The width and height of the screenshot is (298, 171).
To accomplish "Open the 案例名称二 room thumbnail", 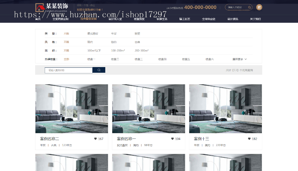I will point(72,109).
